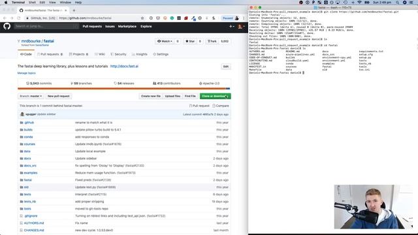The height and width of the screenshot is (235, 418).
Task: Open the tests_nb folder
Action: [29, 202]
